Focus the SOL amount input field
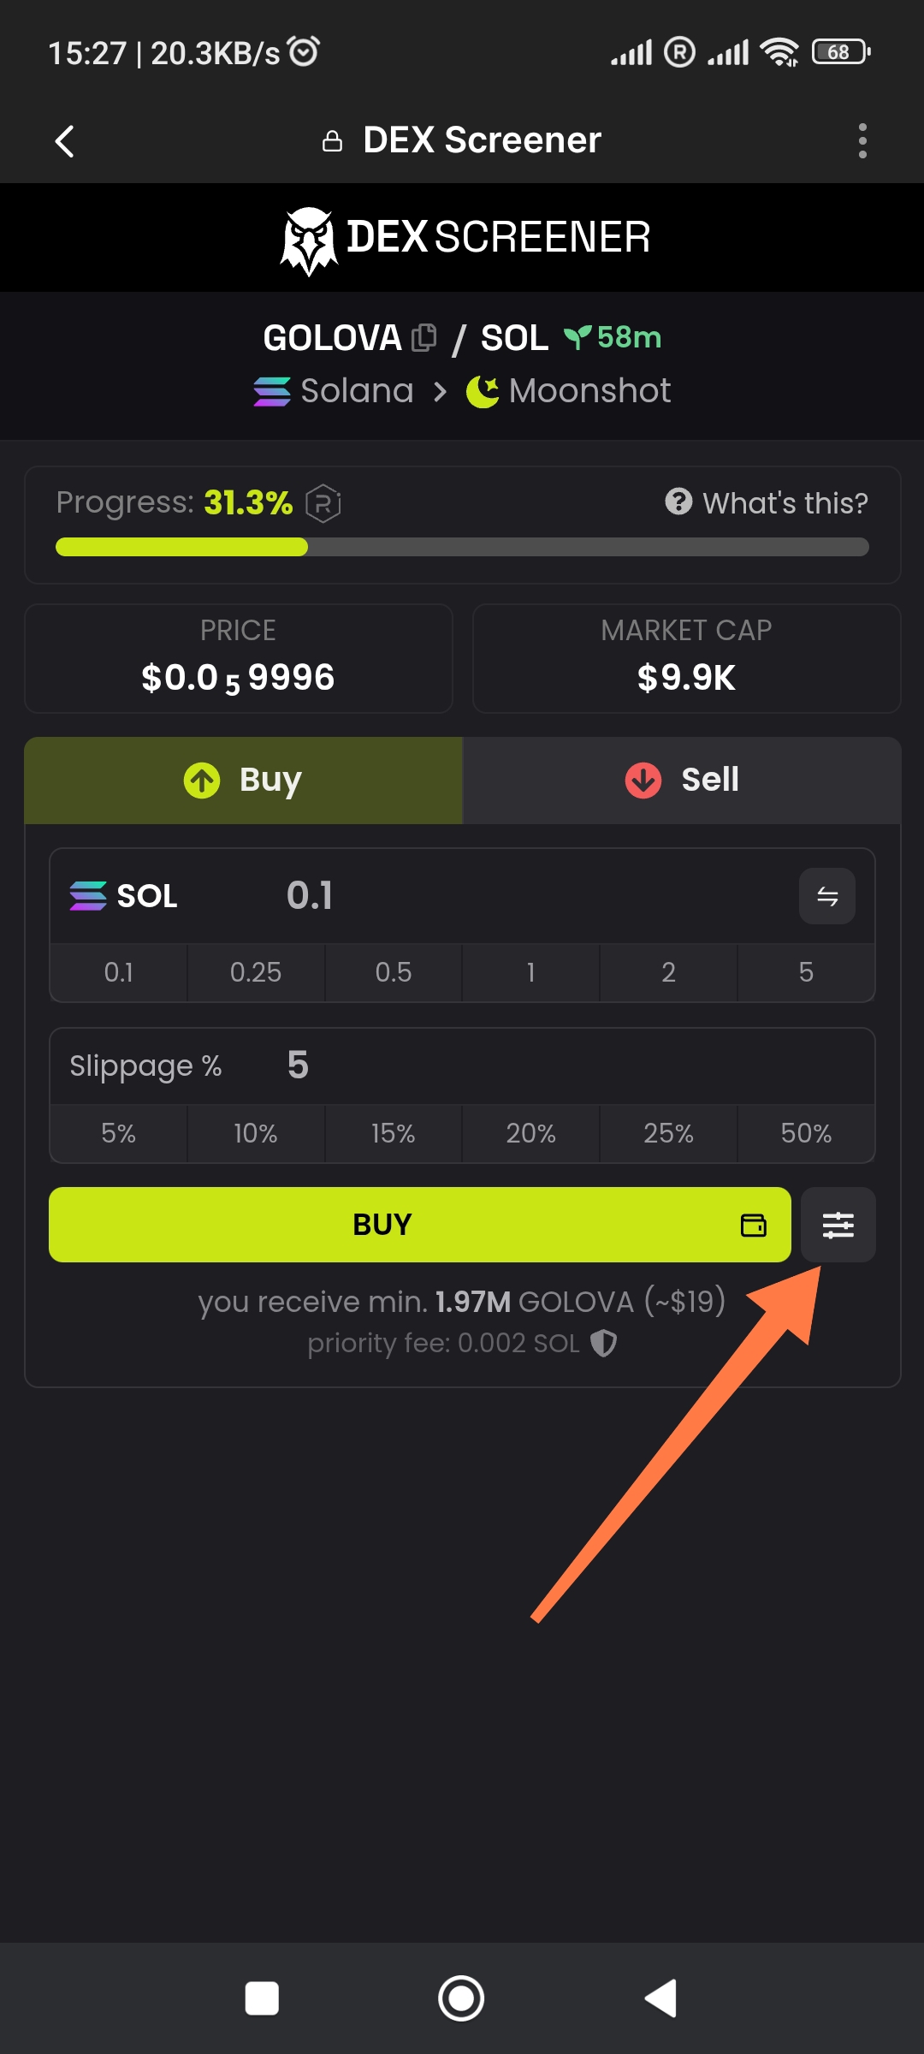Screen dimensions: 924x2054 513,896
